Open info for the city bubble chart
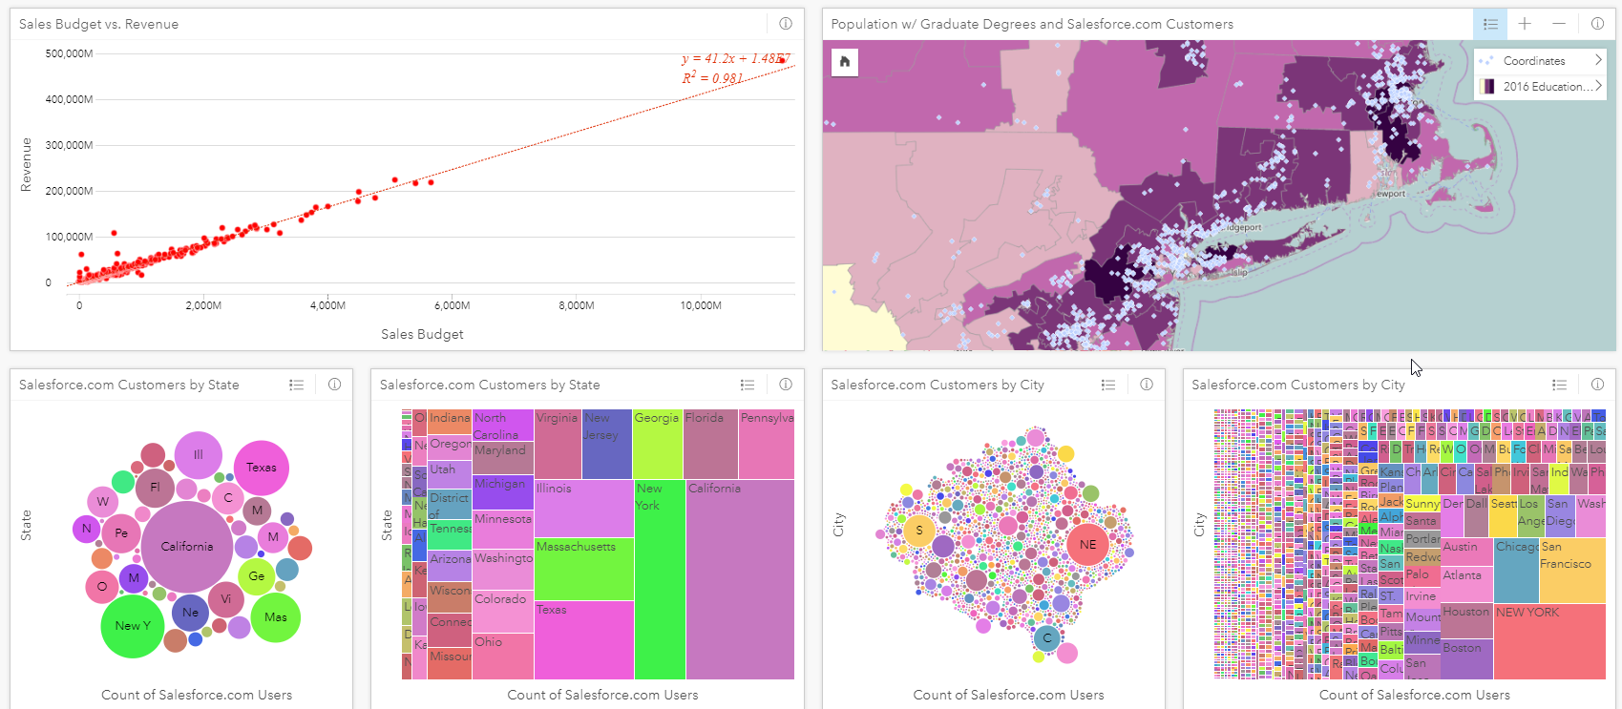Screen dimensions: 1622x709 coord(1146,385)
